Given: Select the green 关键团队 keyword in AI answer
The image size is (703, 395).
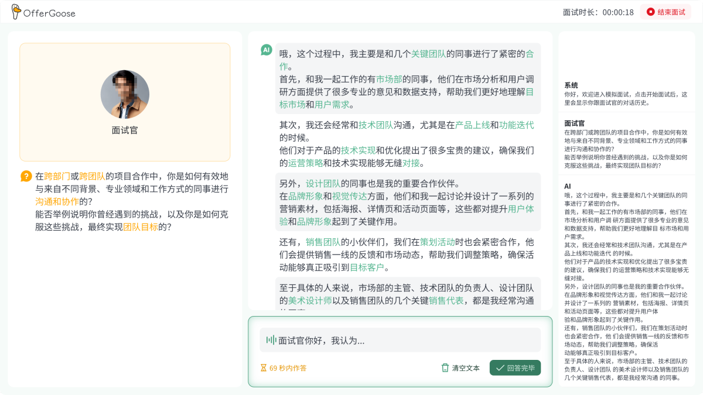Looking at the screenshot, I should pos(428,54).
